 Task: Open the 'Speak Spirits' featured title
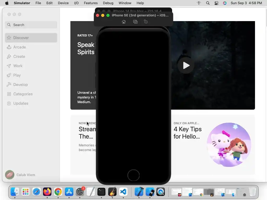(86, 48)
